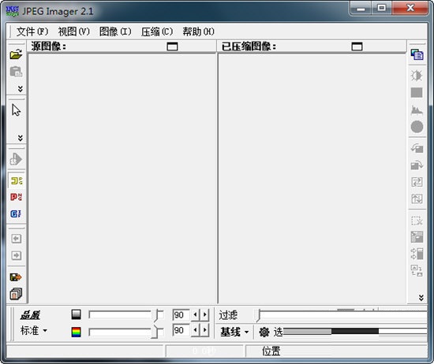Expand the pointer toolbar overflow chevron
This screenshot has height=364, width=434.
(21, 138)
